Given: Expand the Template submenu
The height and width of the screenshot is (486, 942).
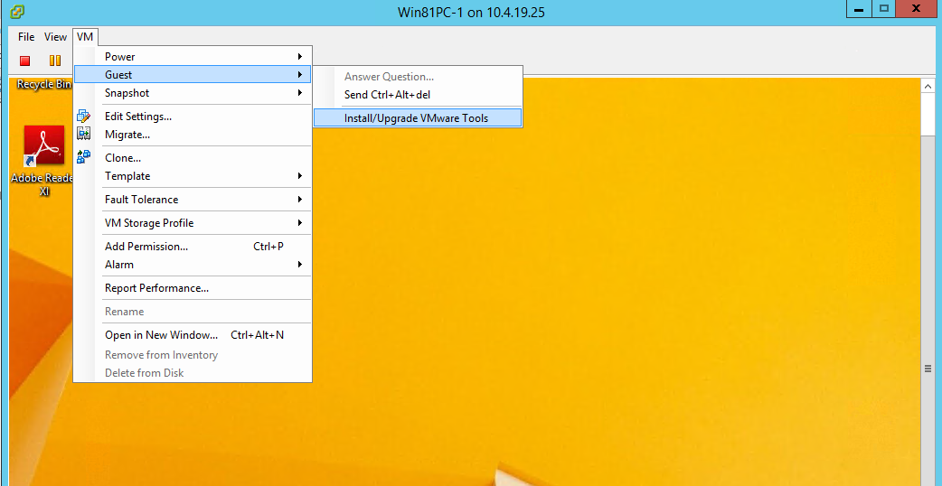Looking at the screenshot, I should coord(193,176).
